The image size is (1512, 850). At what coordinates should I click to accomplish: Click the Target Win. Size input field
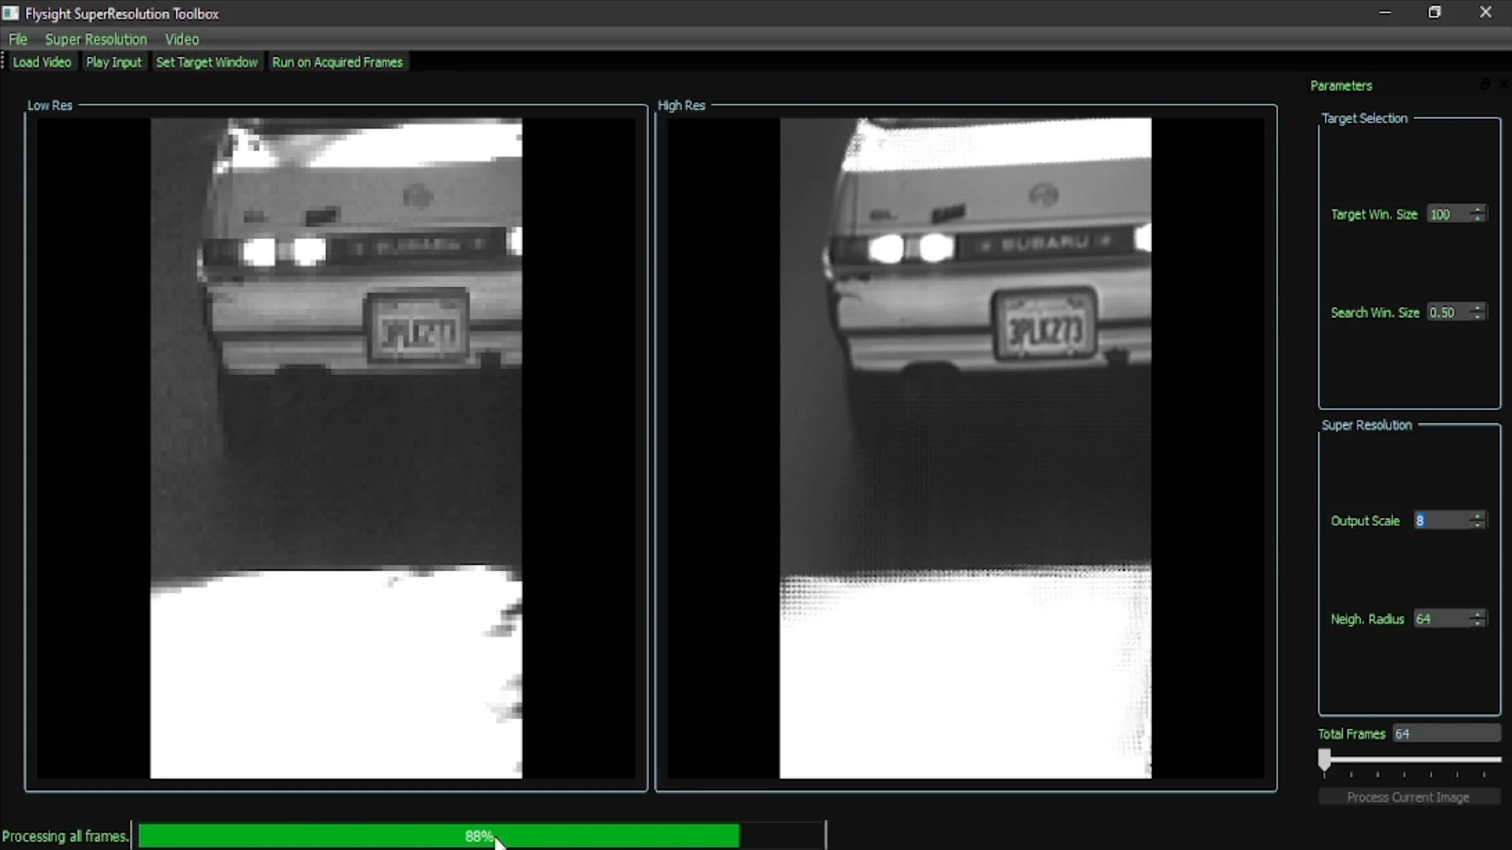1447,214
